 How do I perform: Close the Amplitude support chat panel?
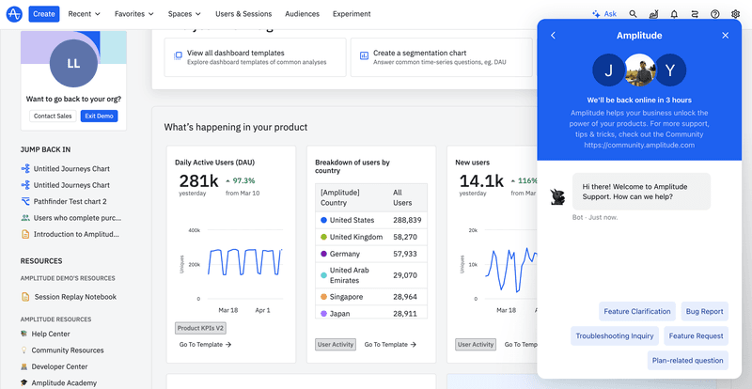(725, 36)
